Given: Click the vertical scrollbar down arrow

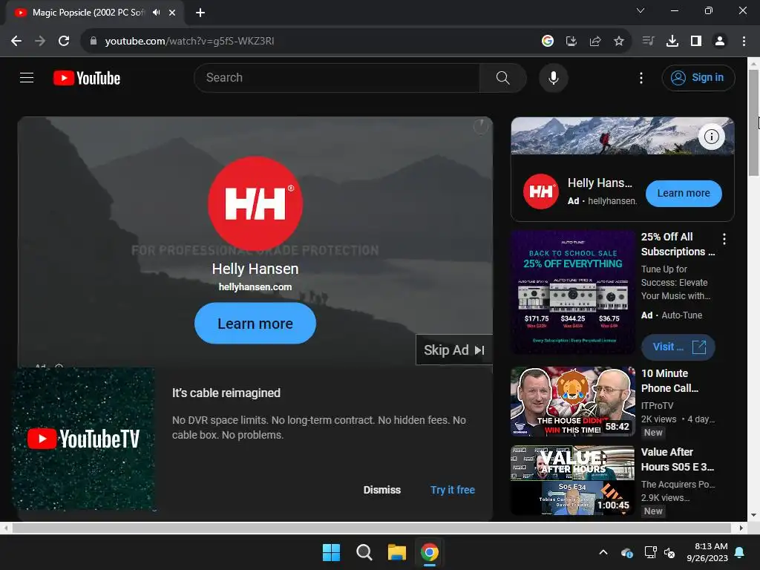Looking at the screenshot, I should (754, 515).
